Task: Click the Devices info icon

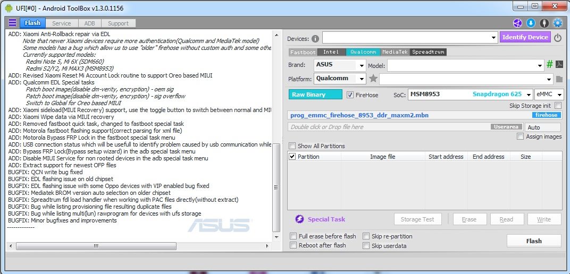Action: 315,38
